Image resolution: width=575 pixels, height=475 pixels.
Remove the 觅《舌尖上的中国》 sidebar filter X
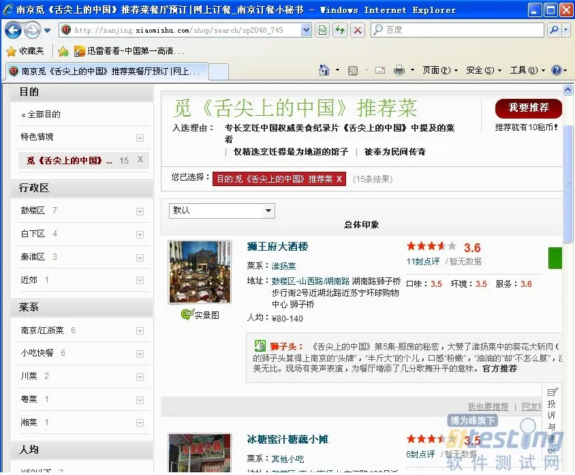pos(140,159)
